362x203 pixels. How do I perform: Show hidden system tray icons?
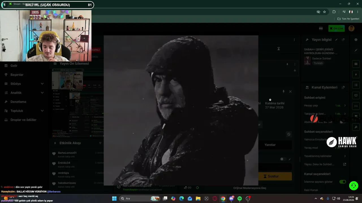point(316,198)
